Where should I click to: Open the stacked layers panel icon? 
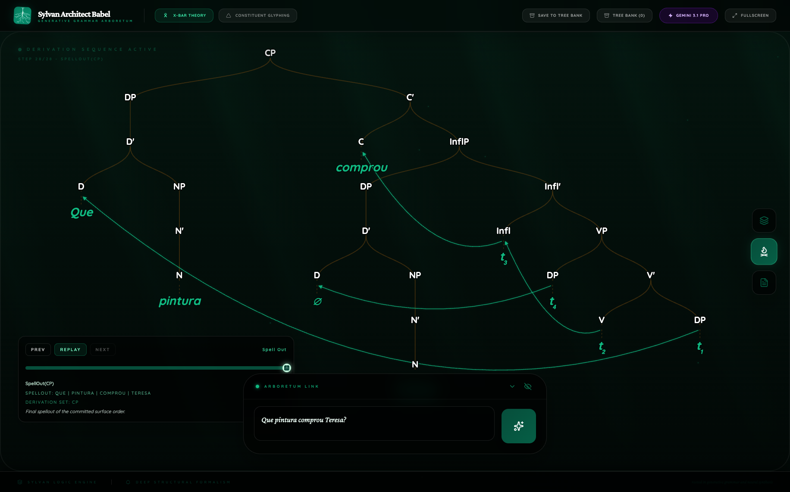coord(764,221)
